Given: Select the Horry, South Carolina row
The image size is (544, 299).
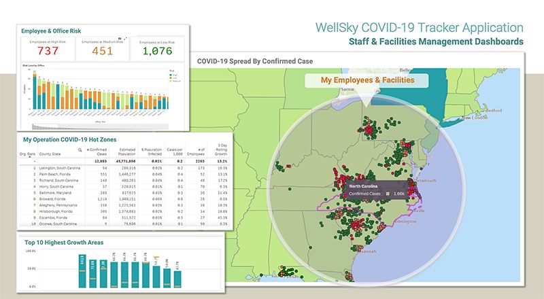Looking at the screenshot, I should click(124, 187).
